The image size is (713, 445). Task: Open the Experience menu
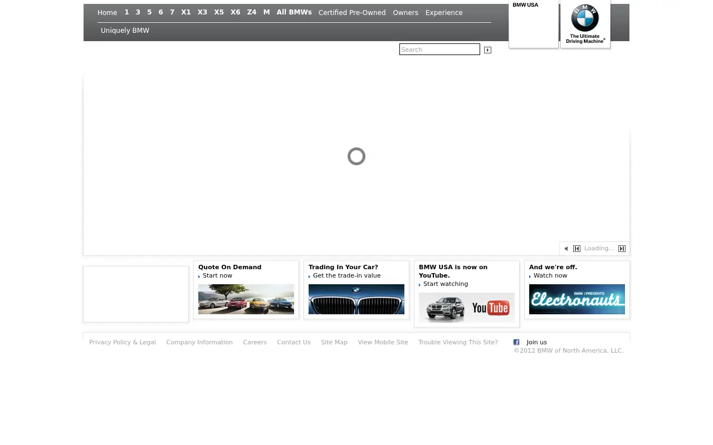[x=444, y=13]
